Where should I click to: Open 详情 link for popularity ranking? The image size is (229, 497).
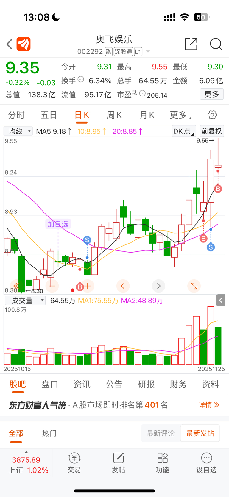click(x=209, y=405)
